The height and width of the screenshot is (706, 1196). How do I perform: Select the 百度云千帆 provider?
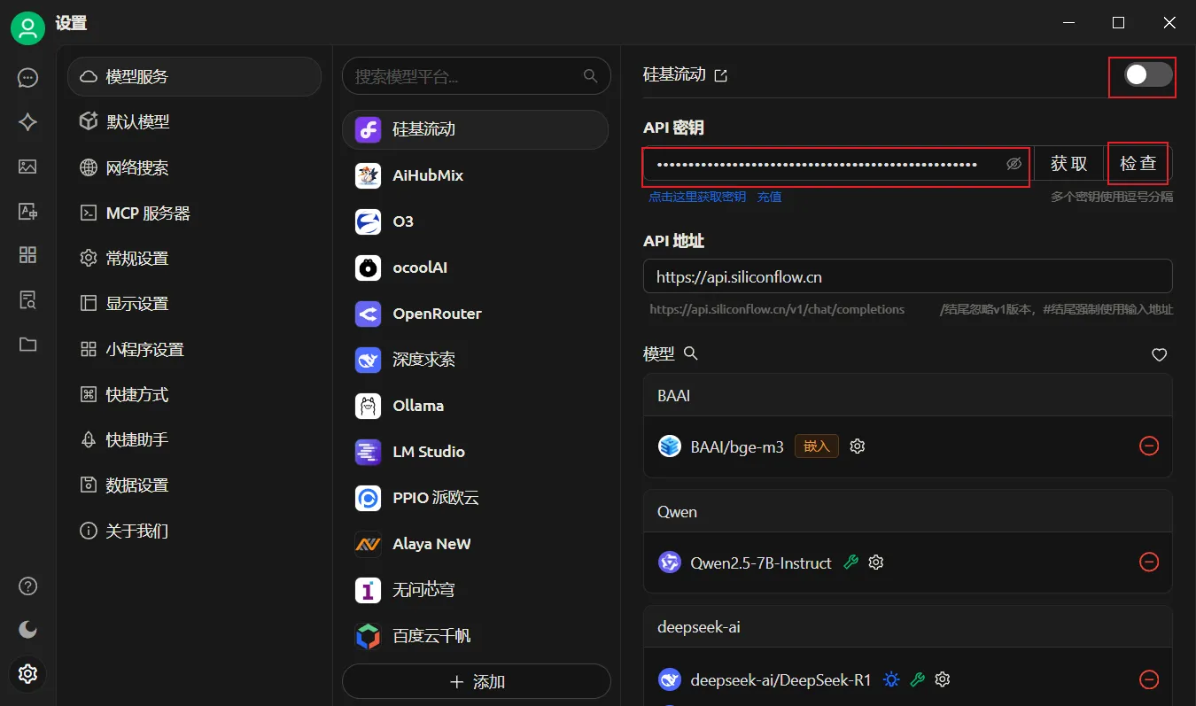(476, 636)
